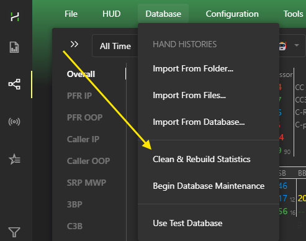Switch to the C3B tab
Screen dimensions: 306x241
tap(74, 226)
